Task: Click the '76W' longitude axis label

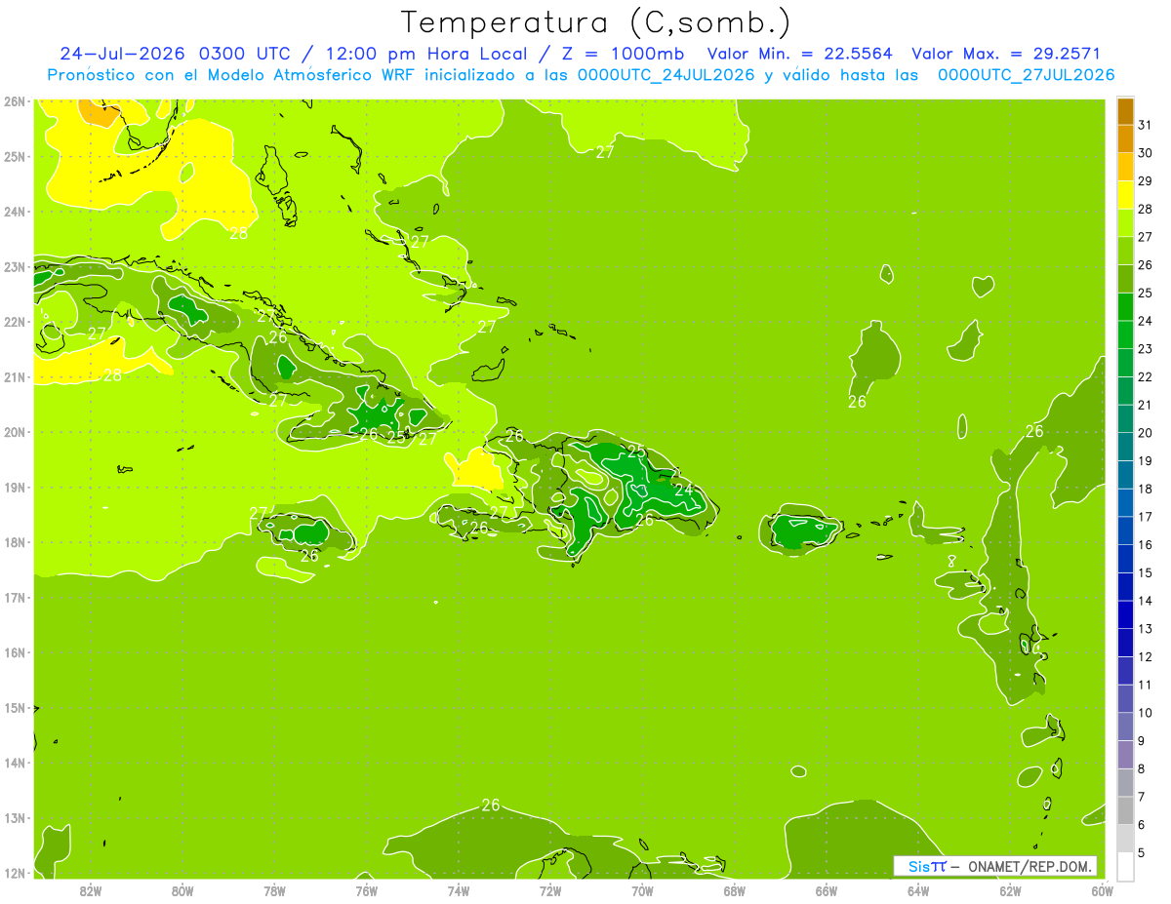Action: [x=366, y=890]
